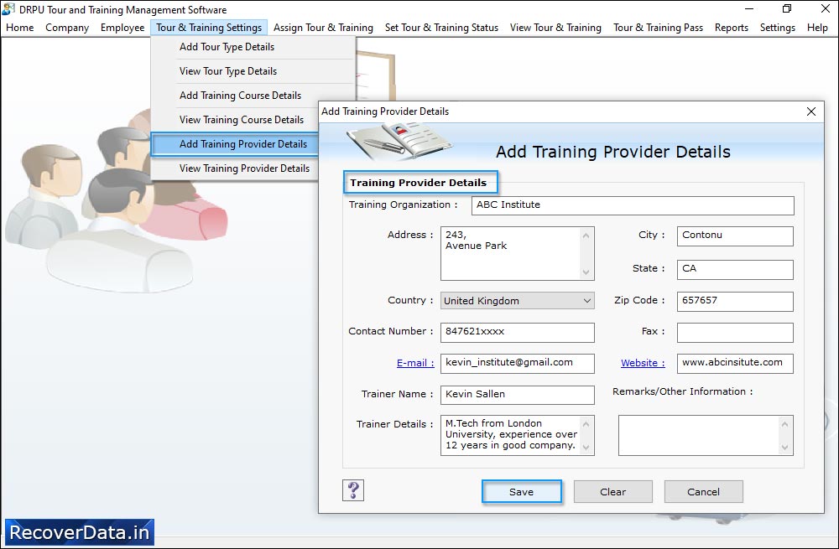The width and height of the screenshot is (839, 549).
Task: Restore down the main application window
Action: (x=787, y=9)
